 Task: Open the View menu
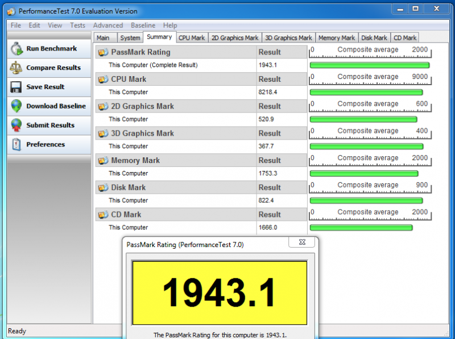(55, 26)
